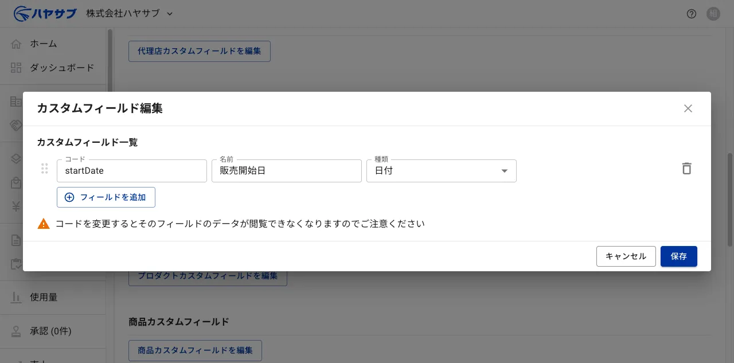Open ダッシュボード in the sidebar
The image size is (734, 363).
click(53, 68)
